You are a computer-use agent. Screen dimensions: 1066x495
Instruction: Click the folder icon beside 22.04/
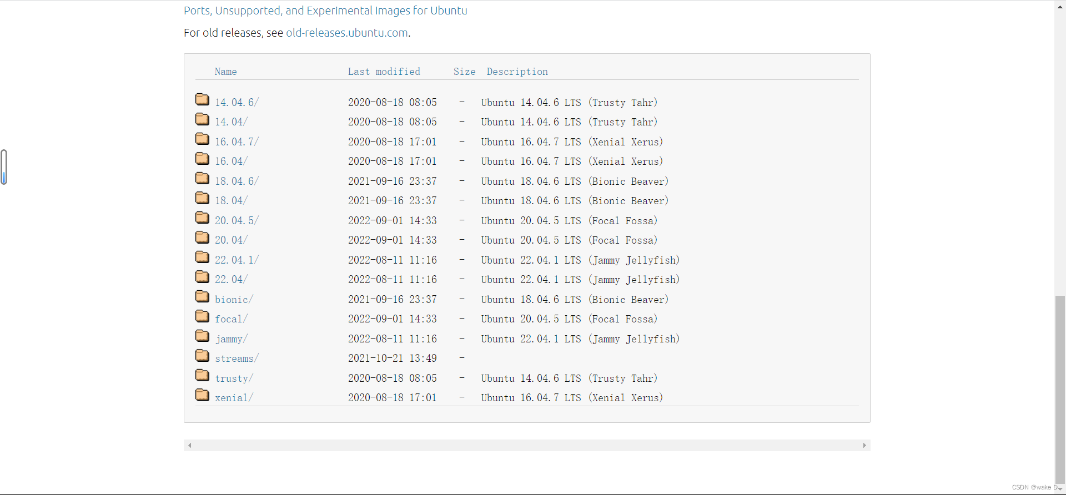click(x=202, y=277)
